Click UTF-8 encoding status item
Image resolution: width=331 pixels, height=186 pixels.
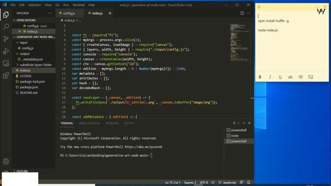[x=204, y=182]
